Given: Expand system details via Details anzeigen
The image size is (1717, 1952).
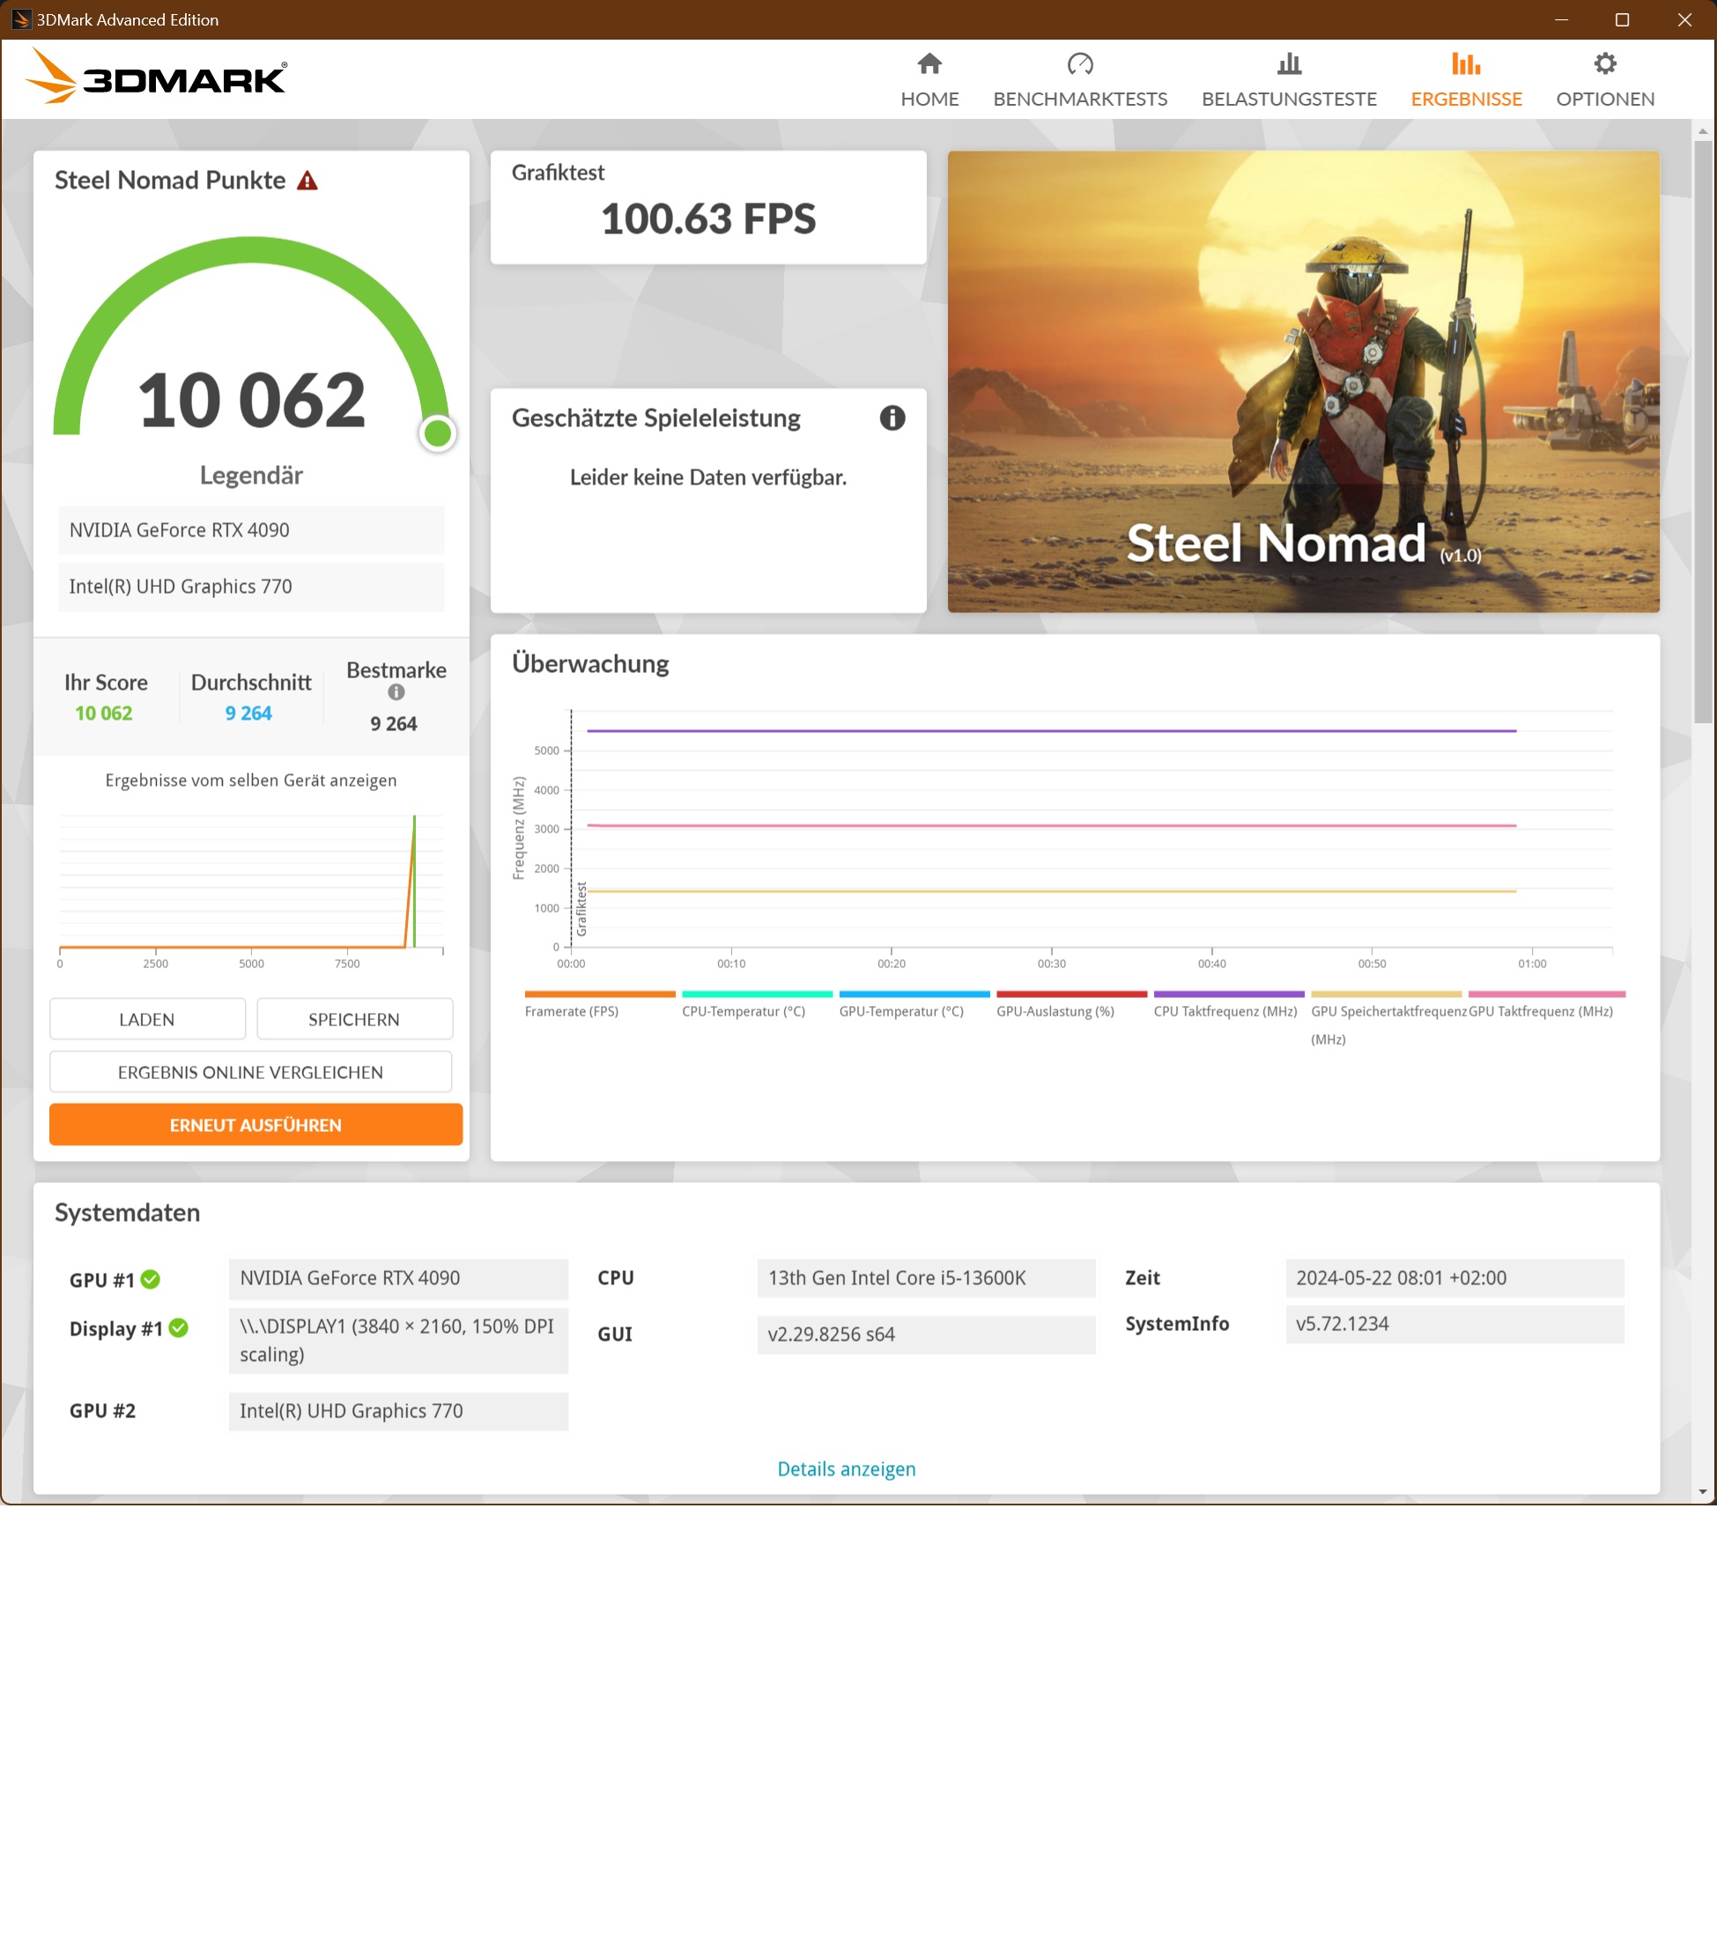Looking at the screenshot, I should pos(846,1468).
